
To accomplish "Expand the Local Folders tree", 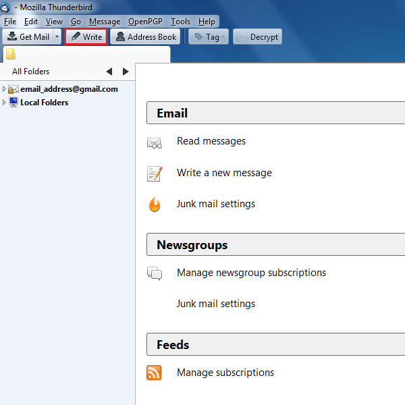I will [x=4, y=103].
